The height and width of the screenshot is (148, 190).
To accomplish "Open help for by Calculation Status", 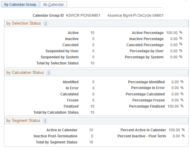I will (49, 73).
